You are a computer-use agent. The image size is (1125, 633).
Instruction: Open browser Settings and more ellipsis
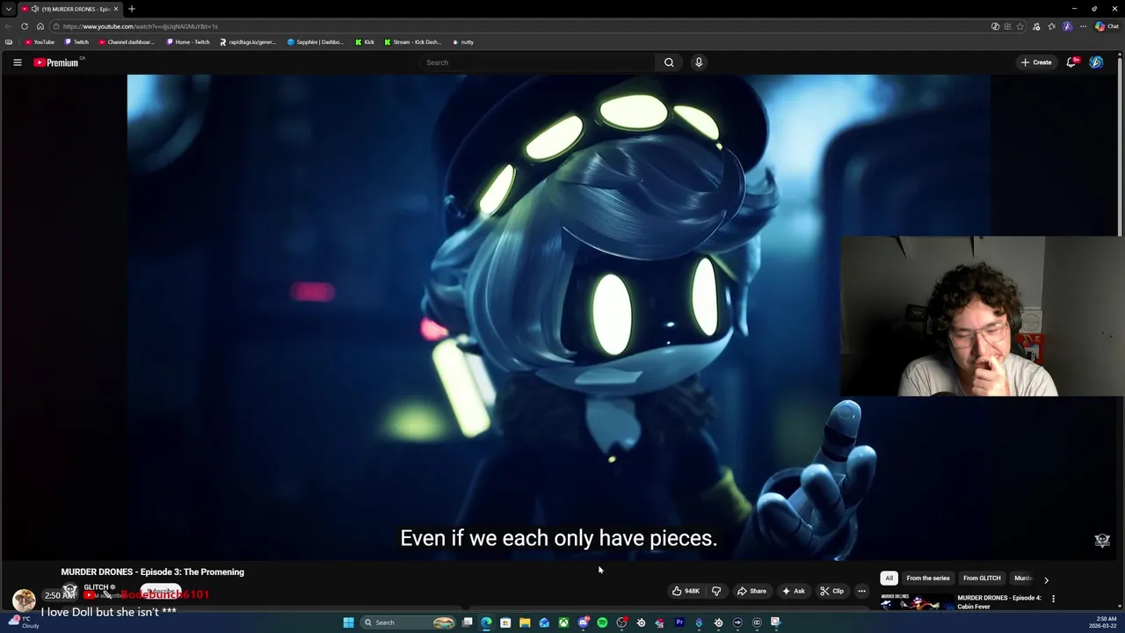(1083, 26)
